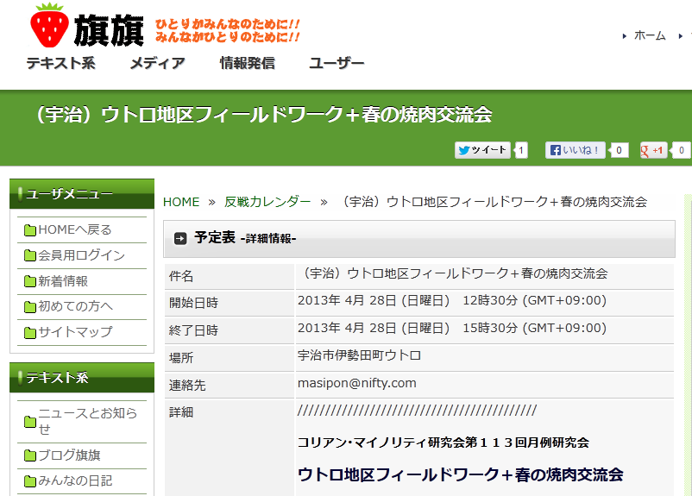Click the Facebook いいね! button
This screenshot has width=692, height=496.
575,150
